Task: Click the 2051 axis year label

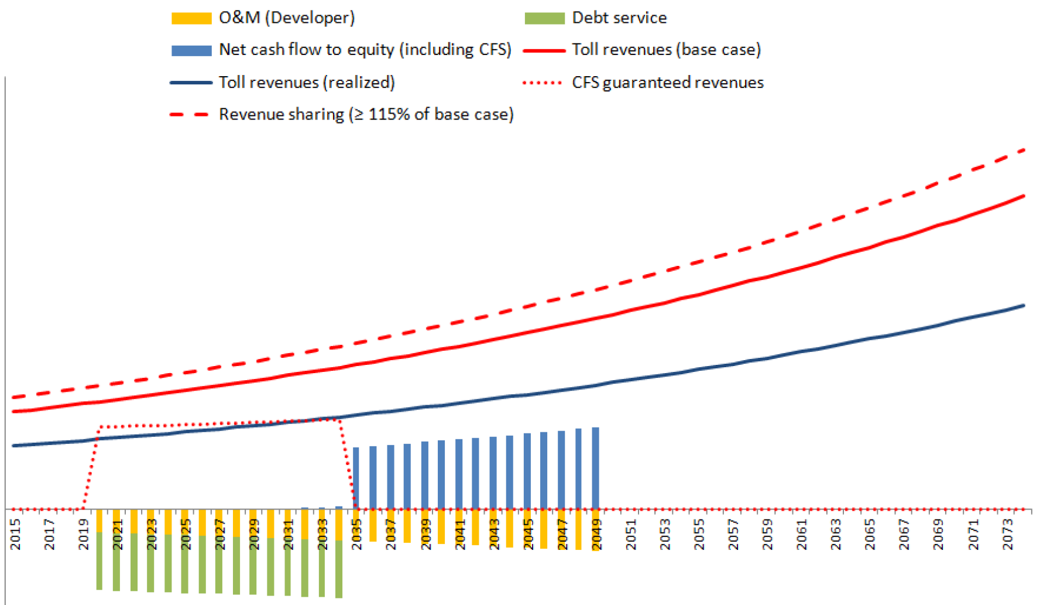Action: pyautogui.click(x=631, y=535)
